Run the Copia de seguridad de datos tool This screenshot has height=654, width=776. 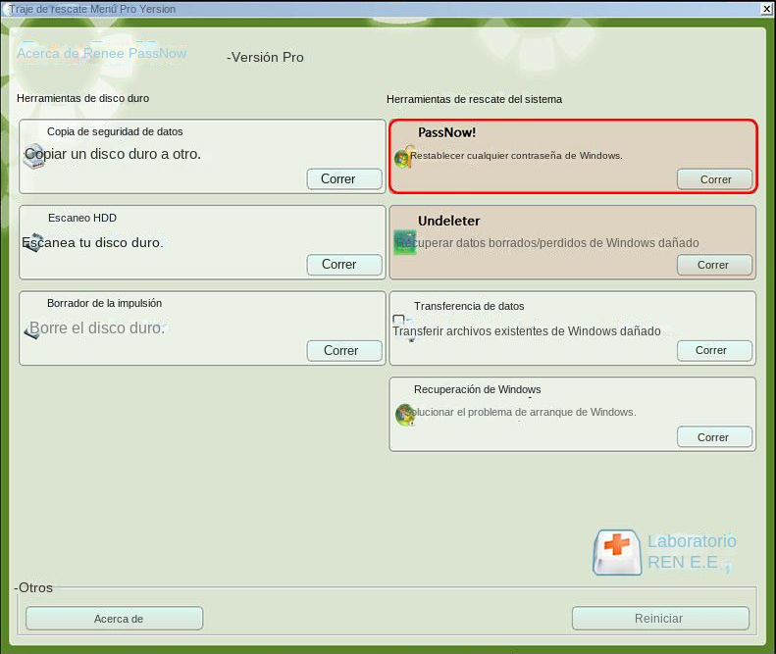pyautogui.click(x=344, y=179)
